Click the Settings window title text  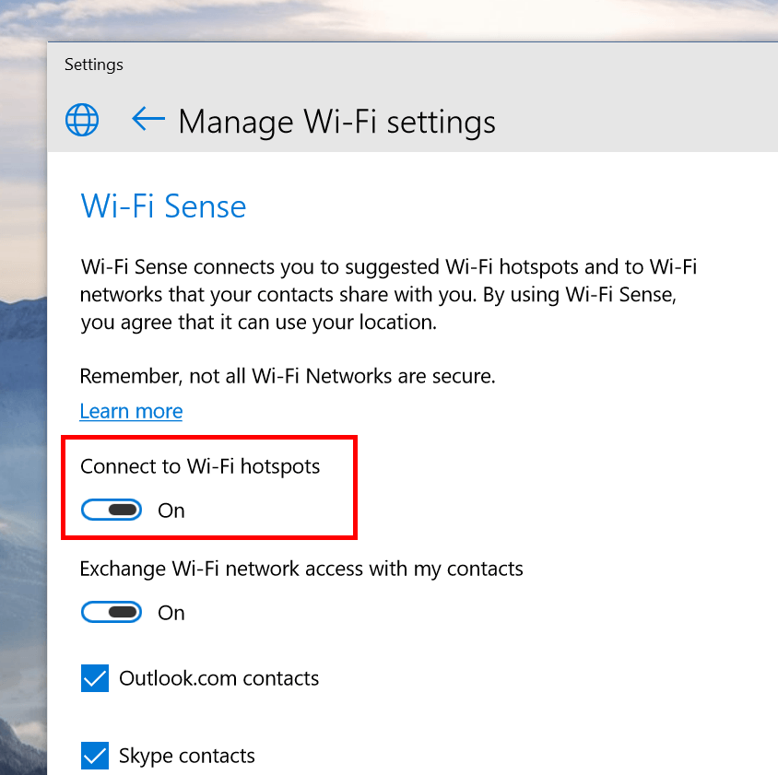(x=94, y=65)
